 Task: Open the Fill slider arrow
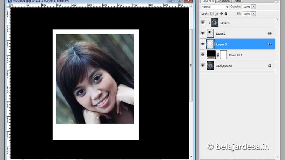pyautogui.click(x=254, y=14)
